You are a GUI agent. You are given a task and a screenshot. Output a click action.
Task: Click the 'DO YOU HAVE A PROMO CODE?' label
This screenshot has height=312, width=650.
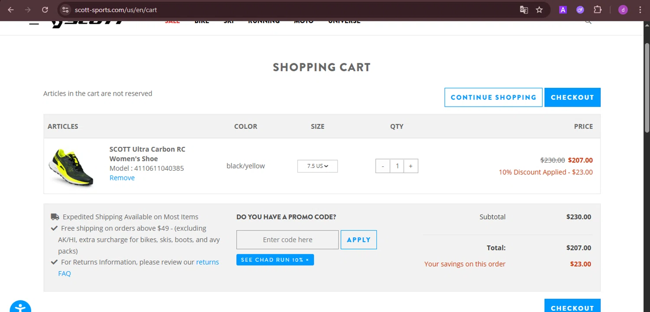coord(286,217)
